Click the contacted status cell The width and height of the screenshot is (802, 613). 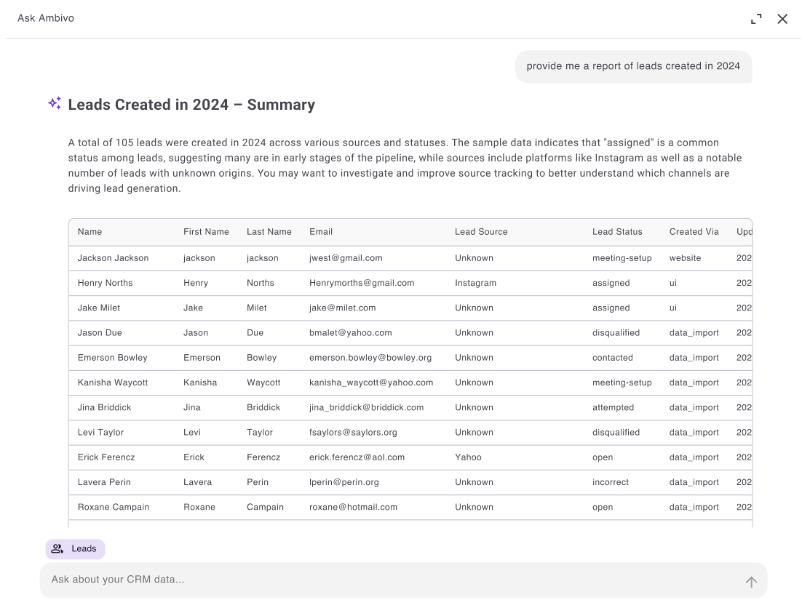[613, 358]
